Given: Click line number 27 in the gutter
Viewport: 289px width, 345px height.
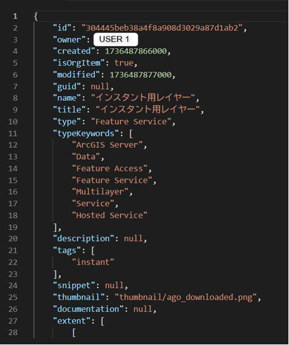Looking at the screenshot, I should click(x=13, y=321).
